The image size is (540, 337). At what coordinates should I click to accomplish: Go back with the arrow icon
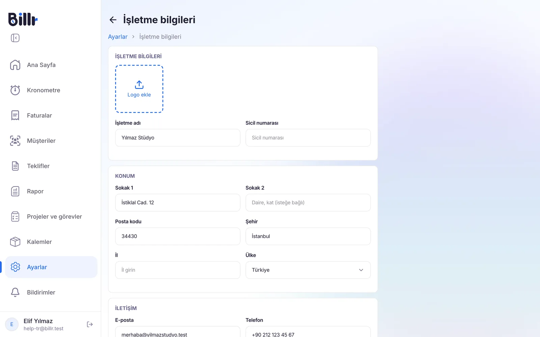[113, 20]
